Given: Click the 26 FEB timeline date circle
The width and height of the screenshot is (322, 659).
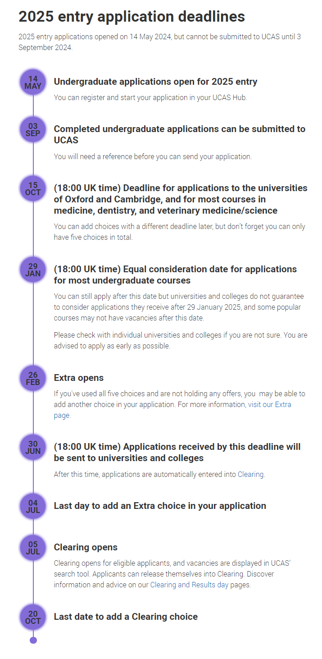Looking at the screenshot, I should [33, 378].
